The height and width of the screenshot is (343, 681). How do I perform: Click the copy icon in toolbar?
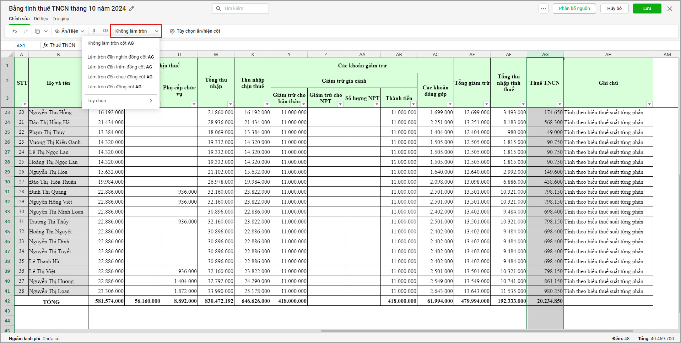pyautogui.click(x=37, y=31)
